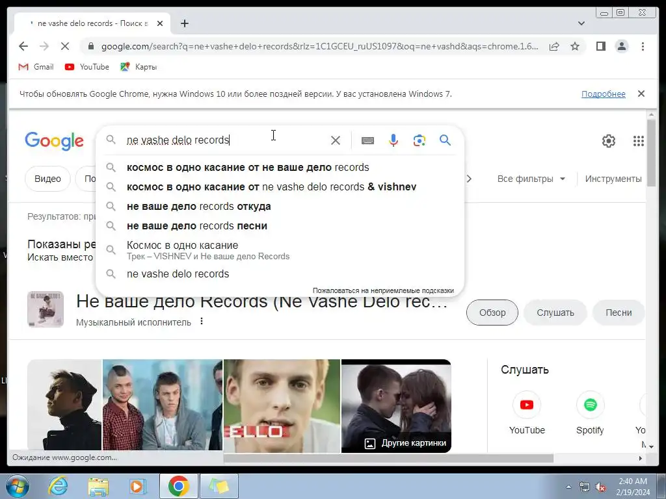This screenshot has height=499, width=666.
Task: Dismiss the Chrome update info bar
Action: point(641,94)
